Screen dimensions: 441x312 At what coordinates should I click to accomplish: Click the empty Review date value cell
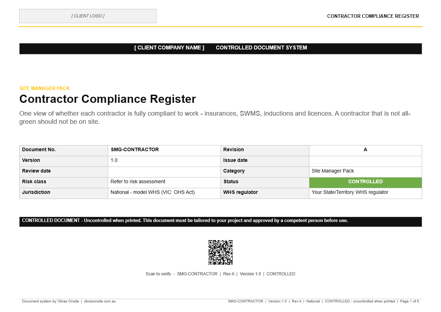tap(164, 172)
